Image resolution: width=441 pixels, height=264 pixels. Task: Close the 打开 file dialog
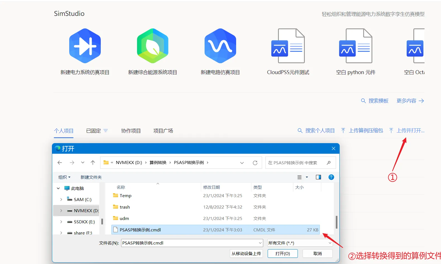333,149
